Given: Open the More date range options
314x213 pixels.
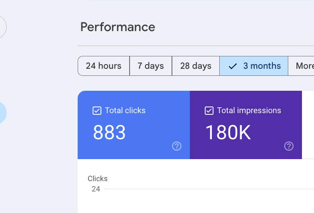Looking at the screenshot, I should [301, 66].
